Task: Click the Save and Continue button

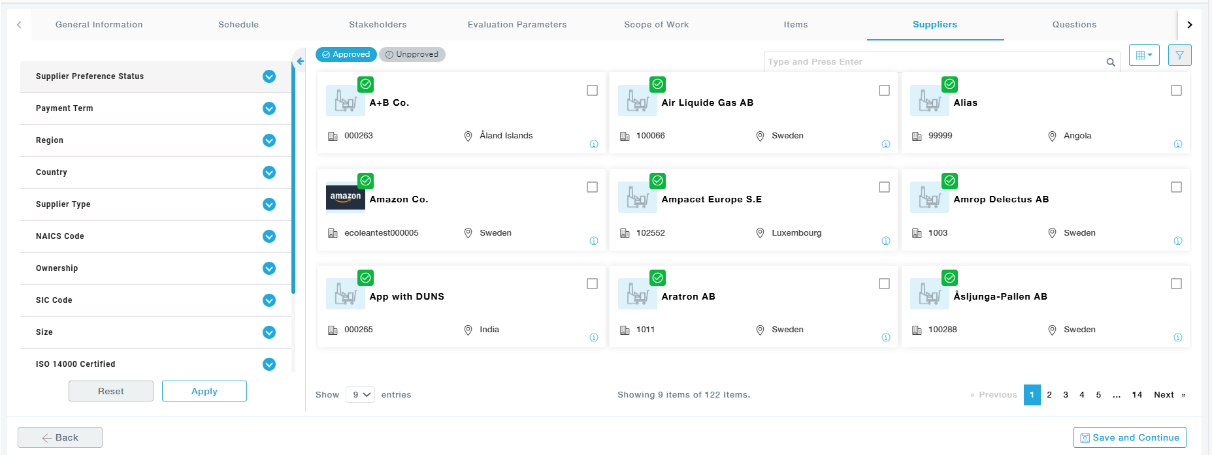Action: click(x=1129, y=437)
